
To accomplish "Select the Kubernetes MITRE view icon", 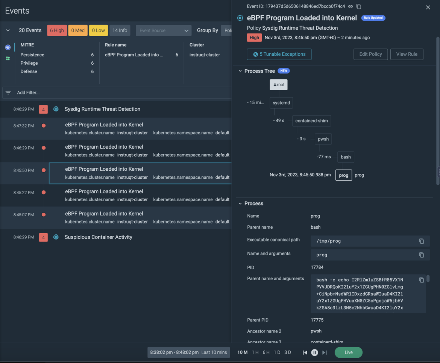I will [8, 47].
